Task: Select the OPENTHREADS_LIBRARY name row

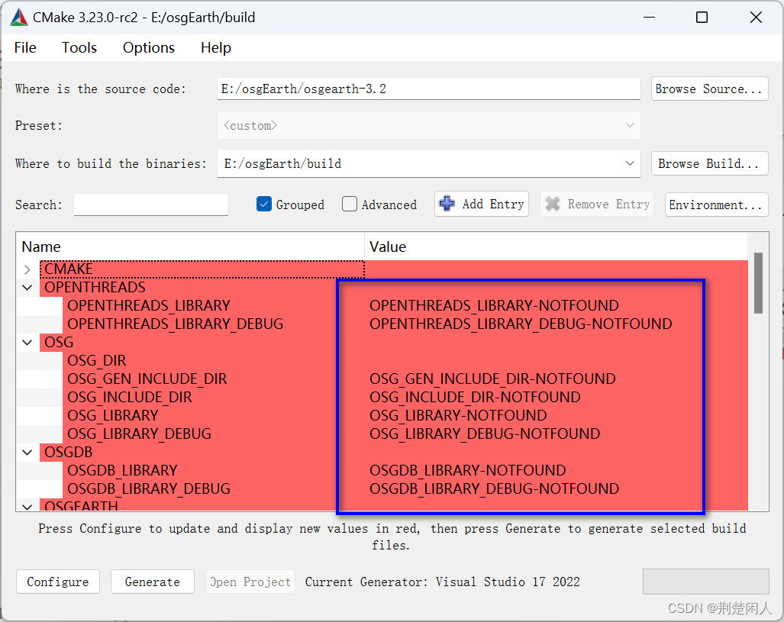Action: point(149,305)
